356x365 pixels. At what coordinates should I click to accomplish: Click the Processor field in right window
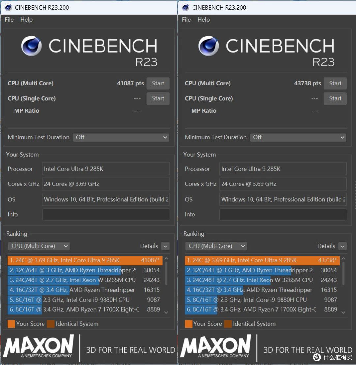click(x=283, y=169)
